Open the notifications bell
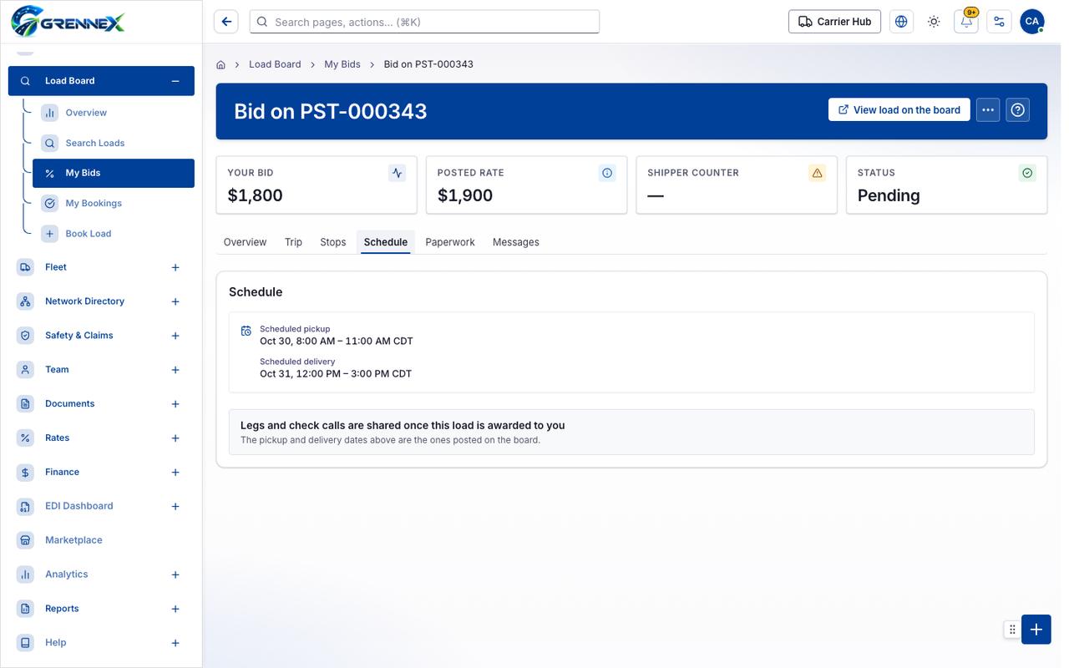The height and width of the screenshot is (668, 1069). click(966, 22)
